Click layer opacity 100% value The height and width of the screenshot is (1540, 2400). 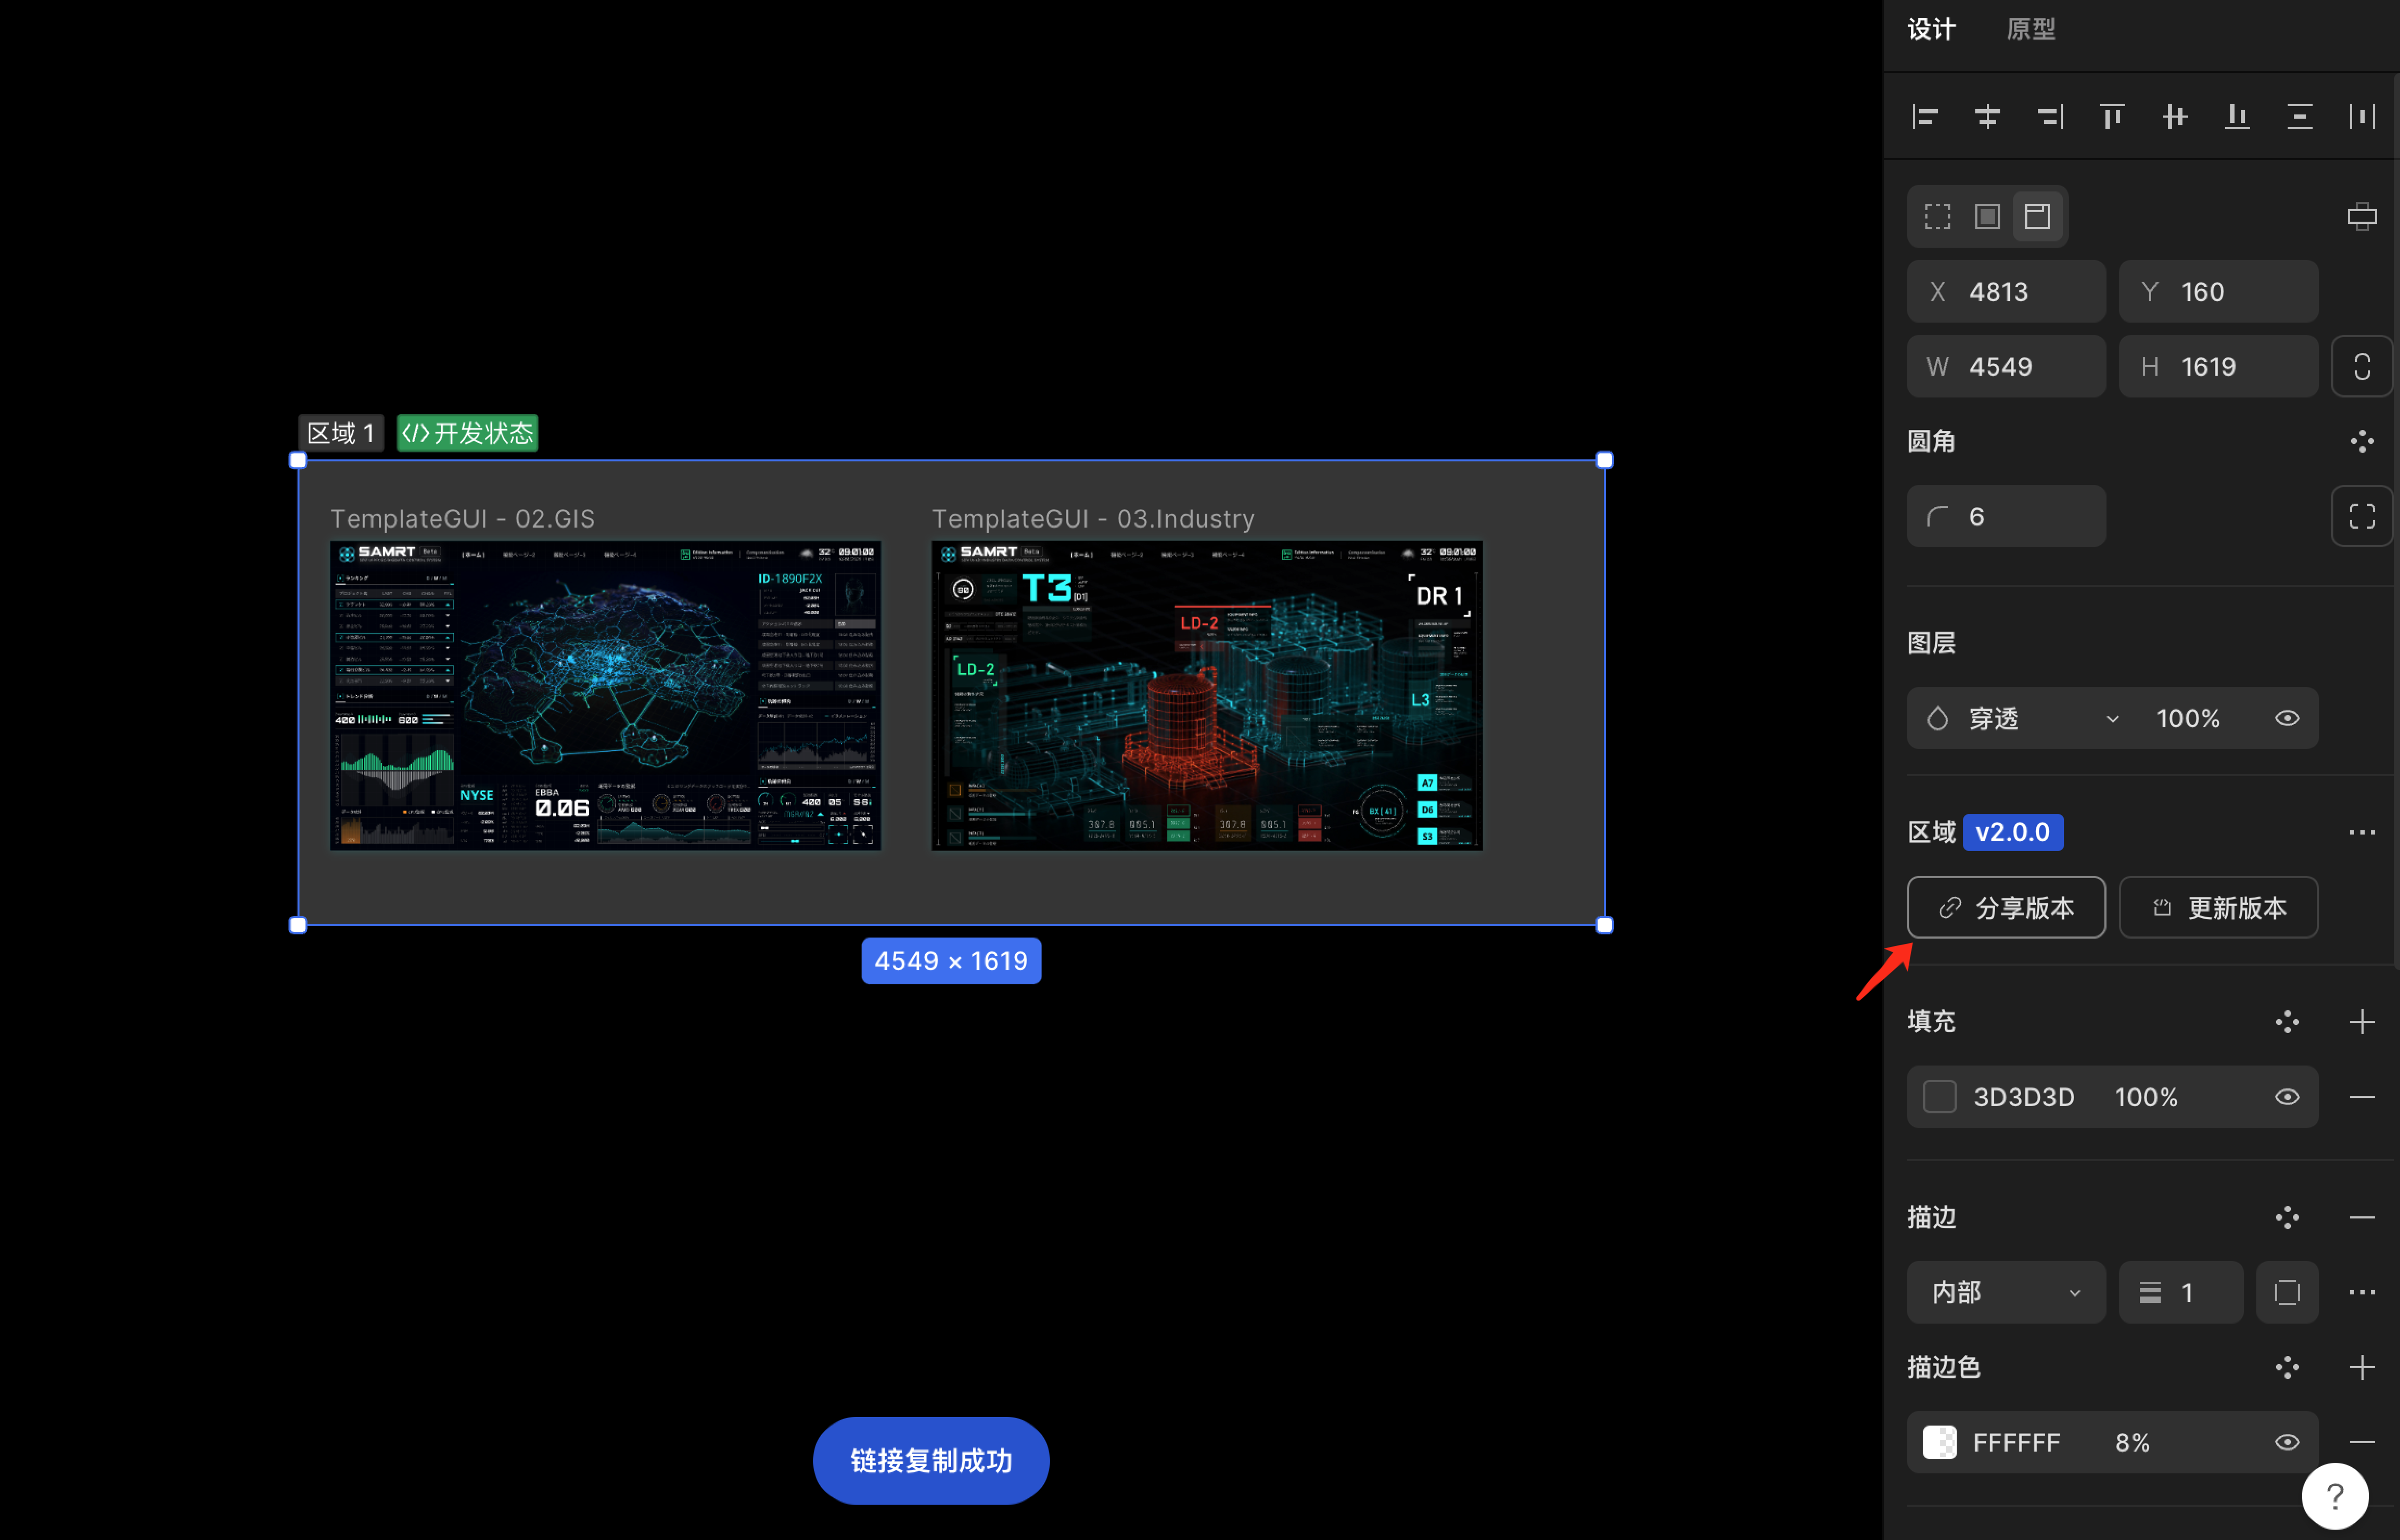coord(2188,718)
